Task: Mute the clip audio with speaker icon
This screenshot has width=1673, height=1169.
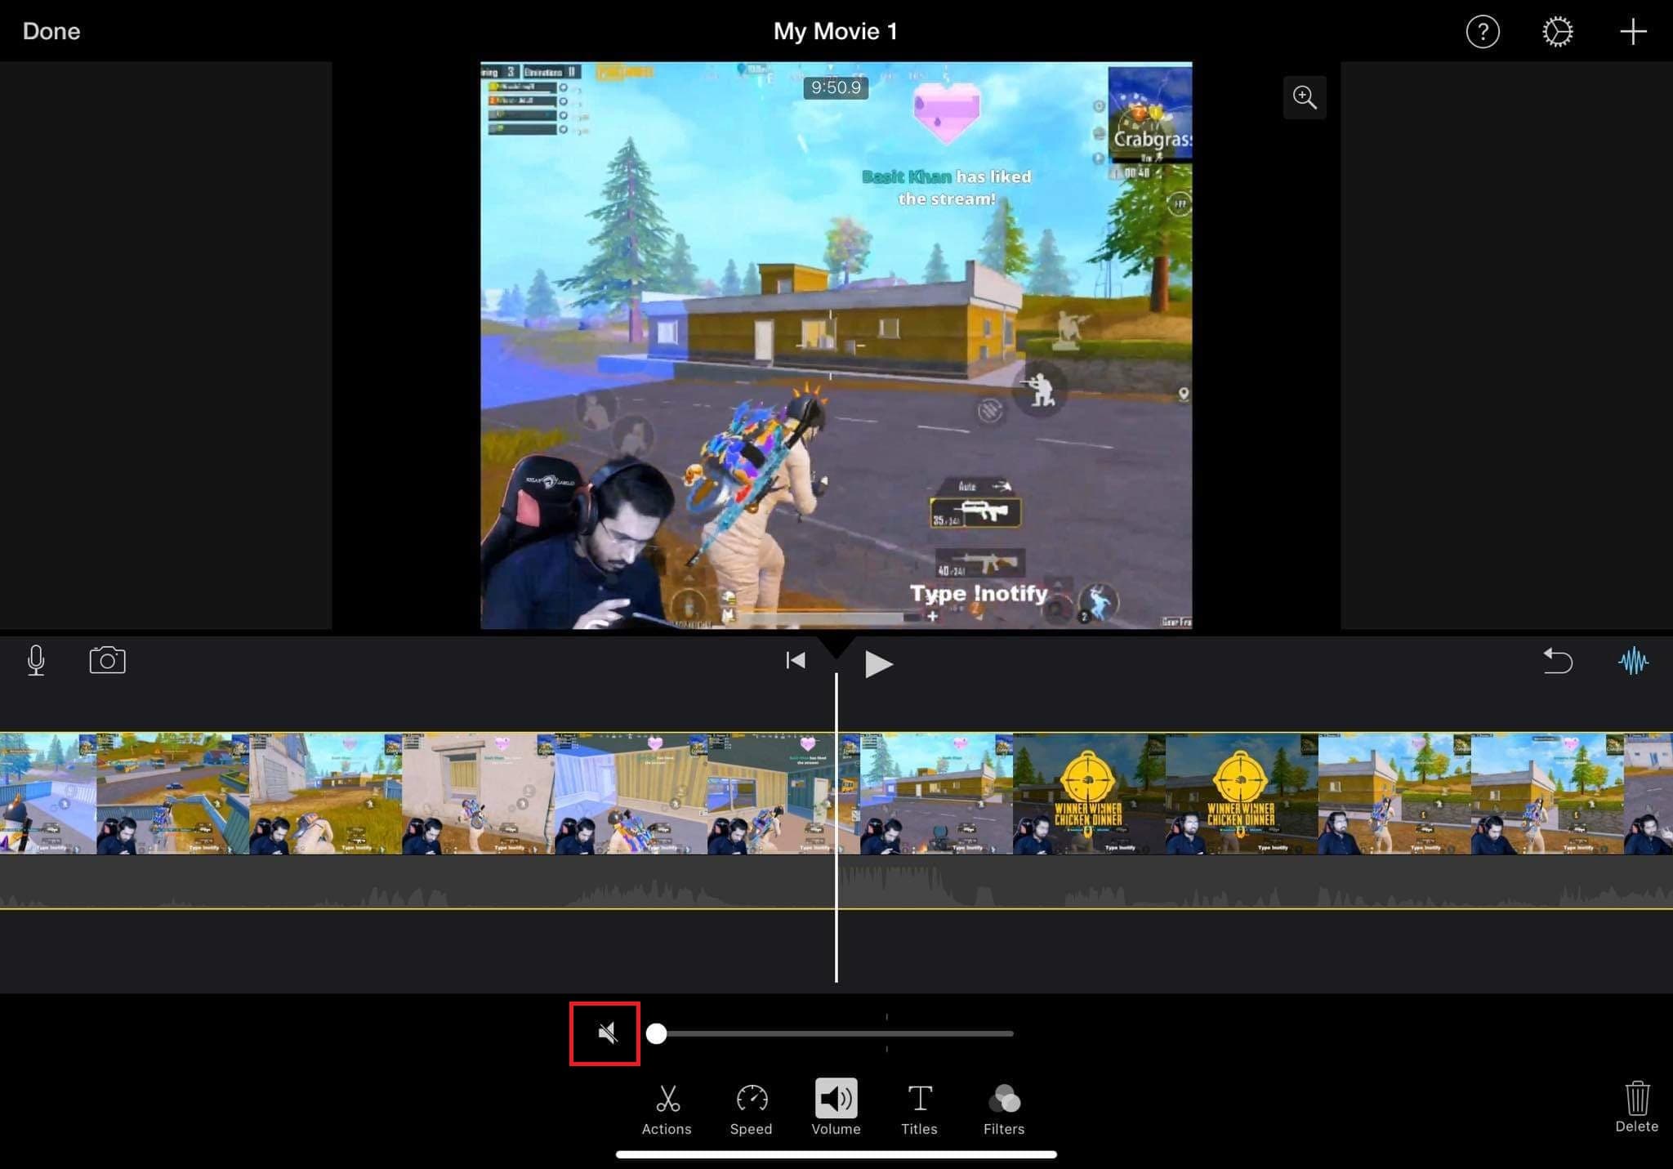Action: click(606, 1033)
